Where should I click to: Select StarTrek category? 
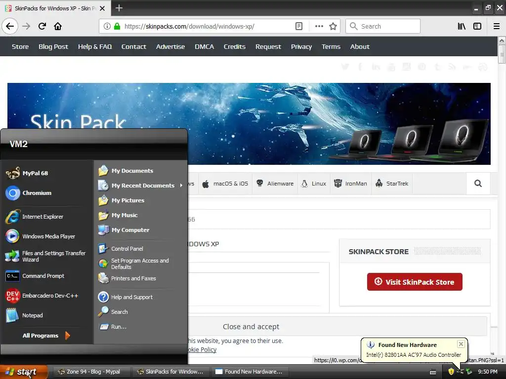392,184
